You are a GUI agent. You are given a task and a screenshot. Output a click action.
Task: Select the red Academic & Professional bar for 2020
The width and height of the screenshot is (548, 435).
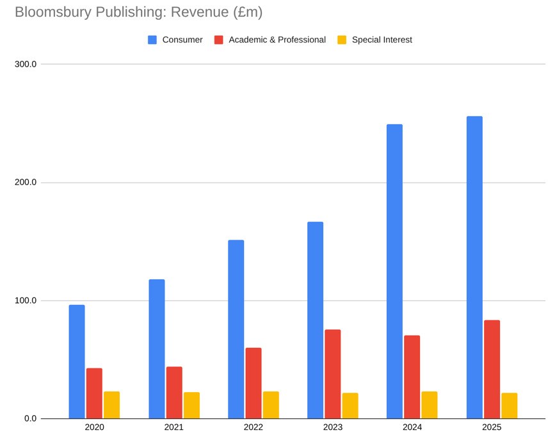(x=94, y=393)
